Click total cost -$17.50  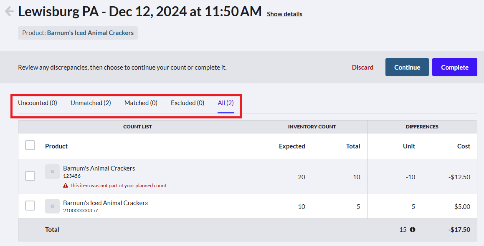pos(459,230)
